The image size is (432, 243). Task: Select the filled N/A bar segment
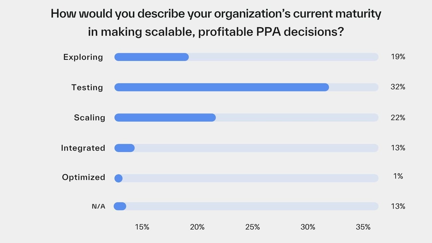point(120,206)
